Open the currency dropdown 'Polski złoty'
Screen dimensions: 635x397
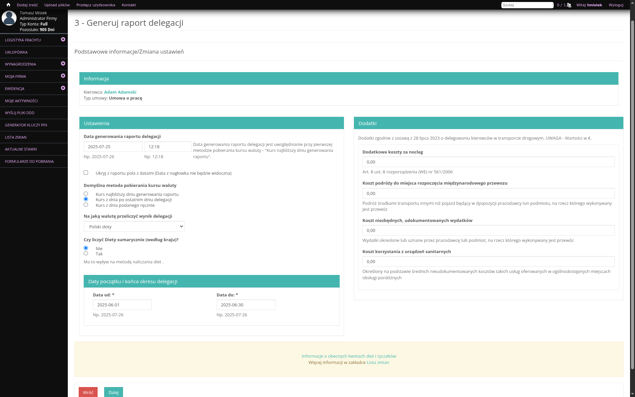(x=134, y=227)
